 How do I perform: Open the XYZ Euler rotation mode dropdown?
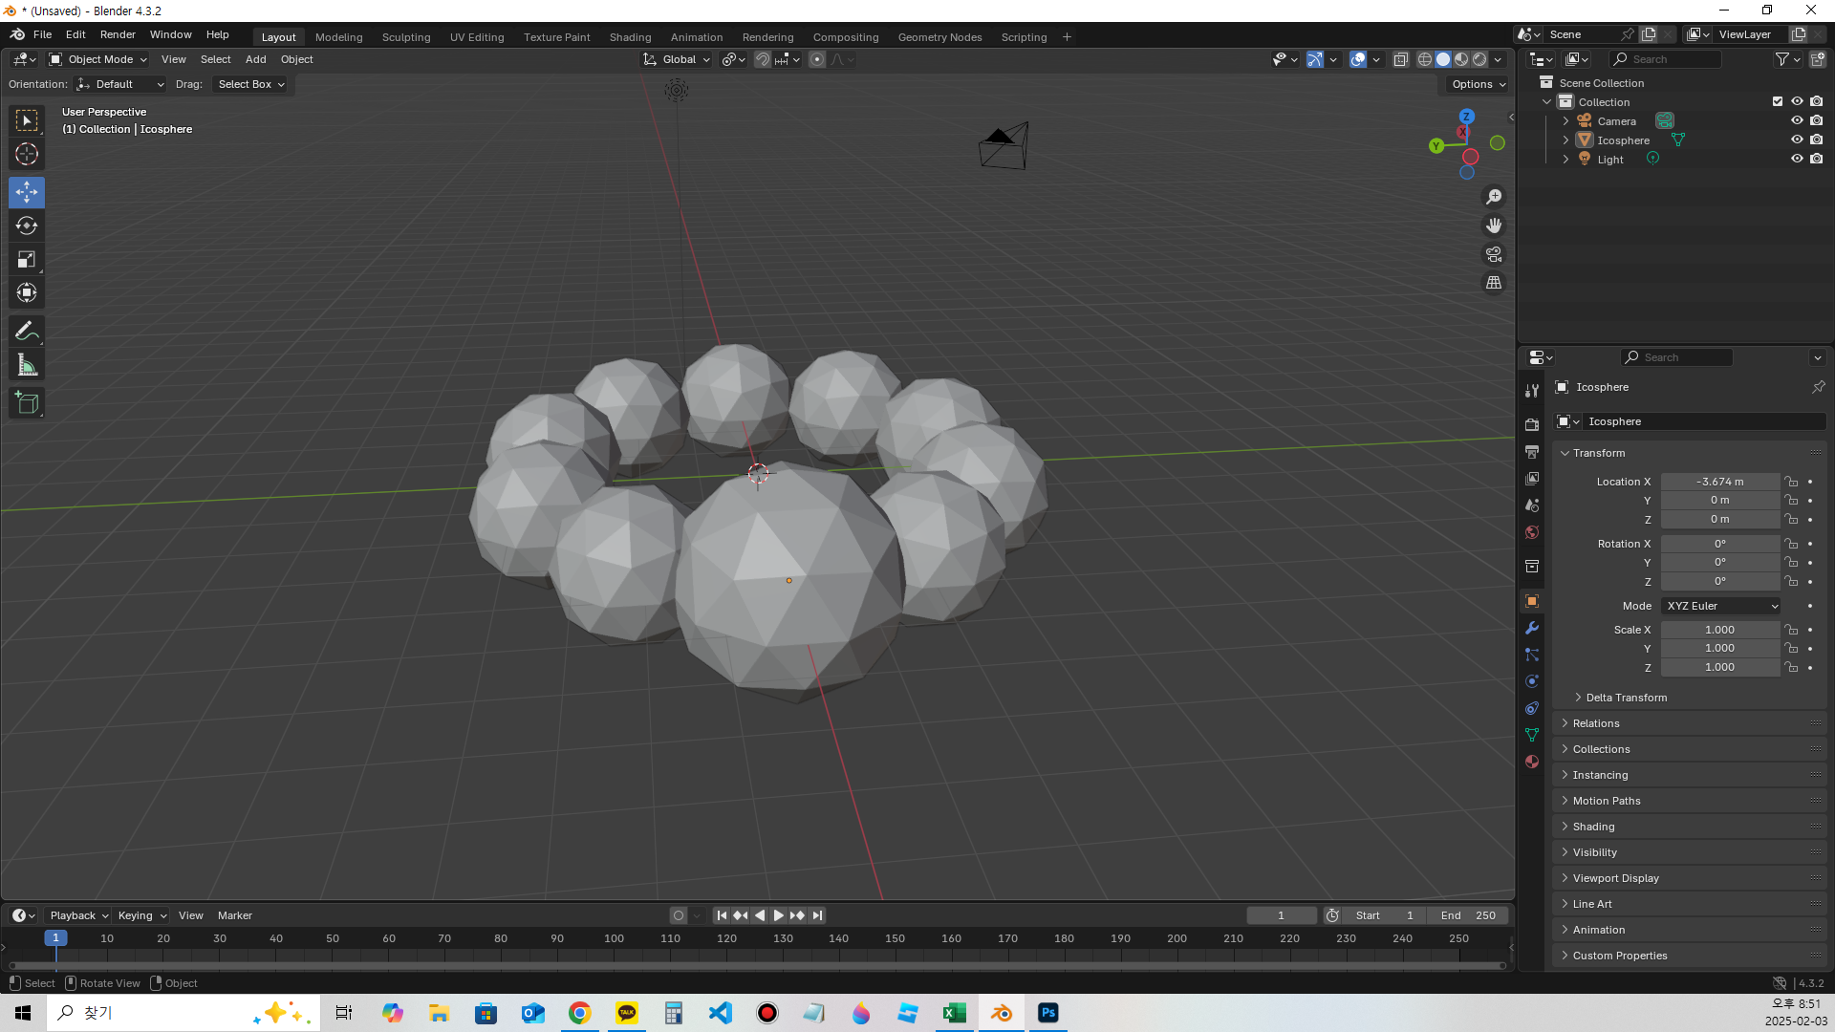(1721, 606)
